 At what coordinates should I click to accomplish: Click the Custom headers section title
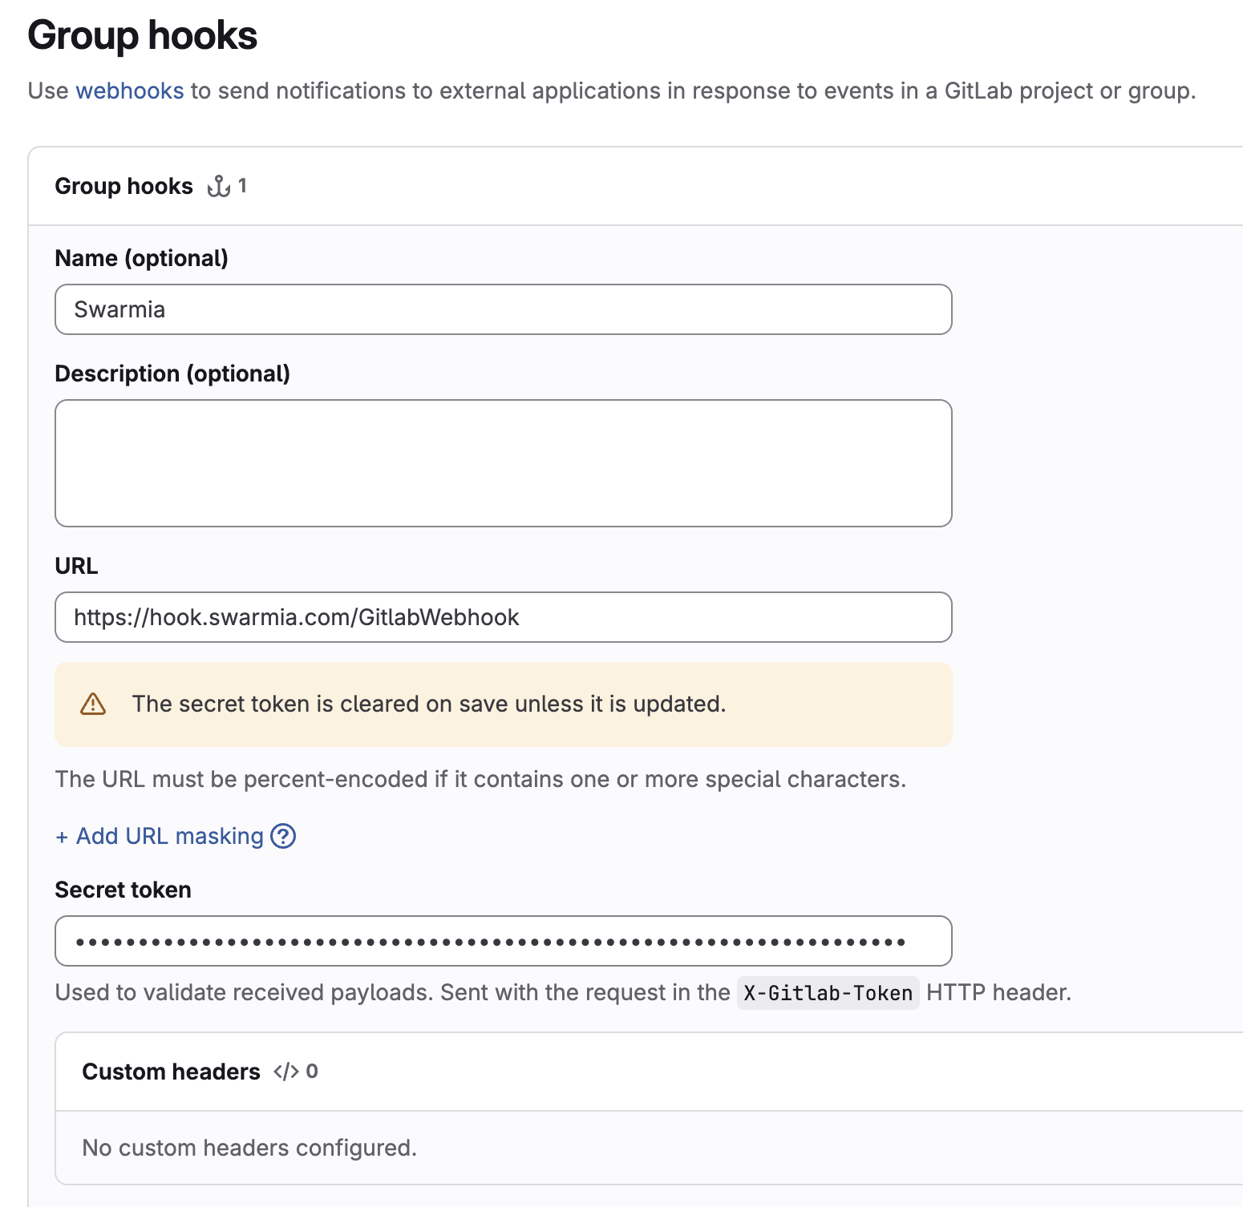pyautogui.click(x=171, y=1072)
